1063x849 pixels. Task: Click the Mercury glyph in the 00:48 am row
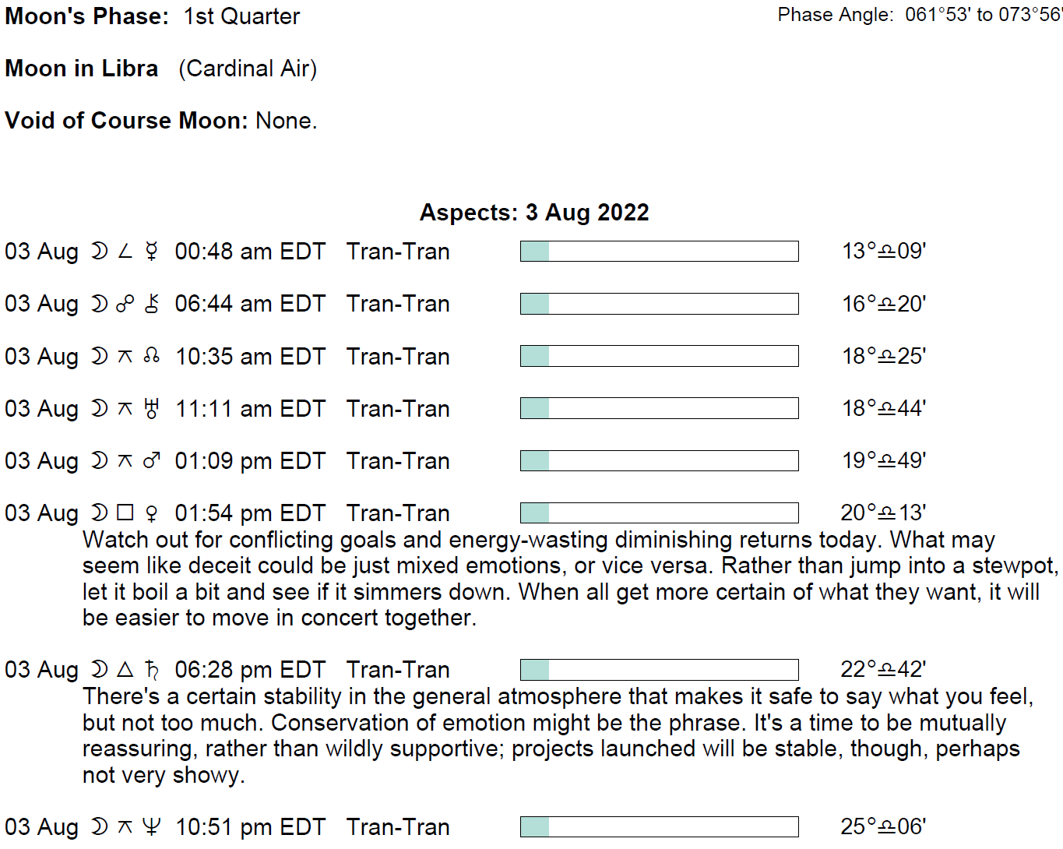point(152,252)
